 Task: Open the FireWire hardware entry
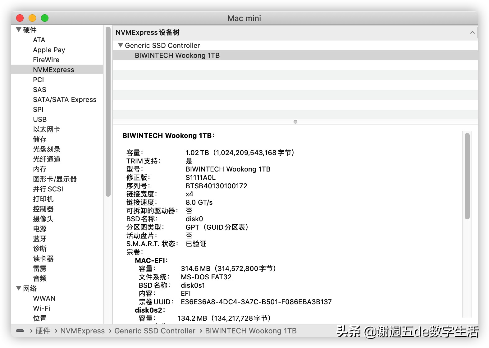coord(46,60)
